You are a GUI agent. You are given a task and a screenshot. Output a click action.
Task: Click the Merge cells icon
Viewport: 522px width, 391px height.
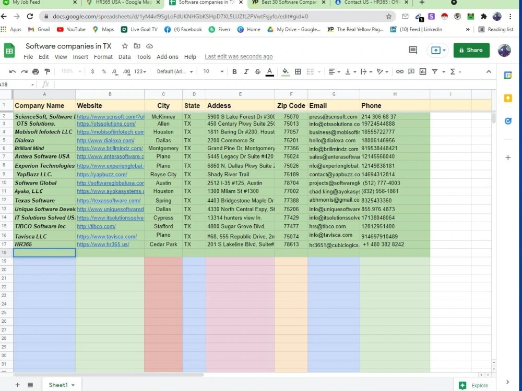[310, 71]
